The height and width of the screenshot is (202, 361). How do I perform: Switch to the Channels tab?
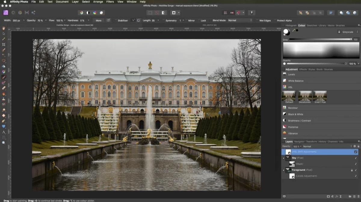(x=332, y=141)
